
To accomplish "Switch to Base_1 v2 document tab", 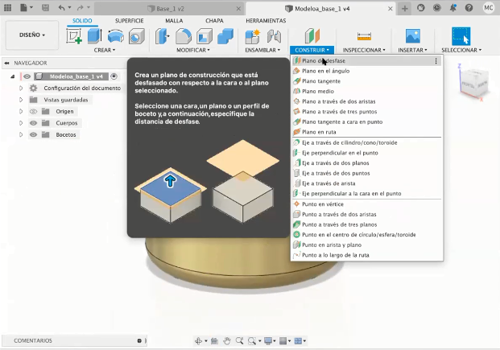I will pos(170,9).
